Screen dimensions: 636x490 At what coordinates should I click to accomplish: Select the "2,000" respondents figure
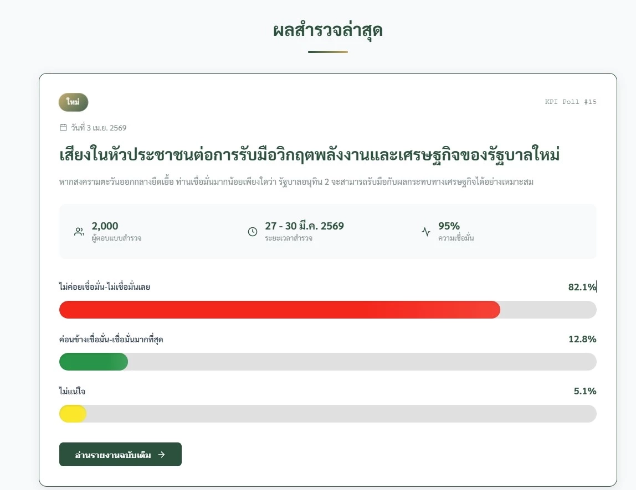click(104, 226)
